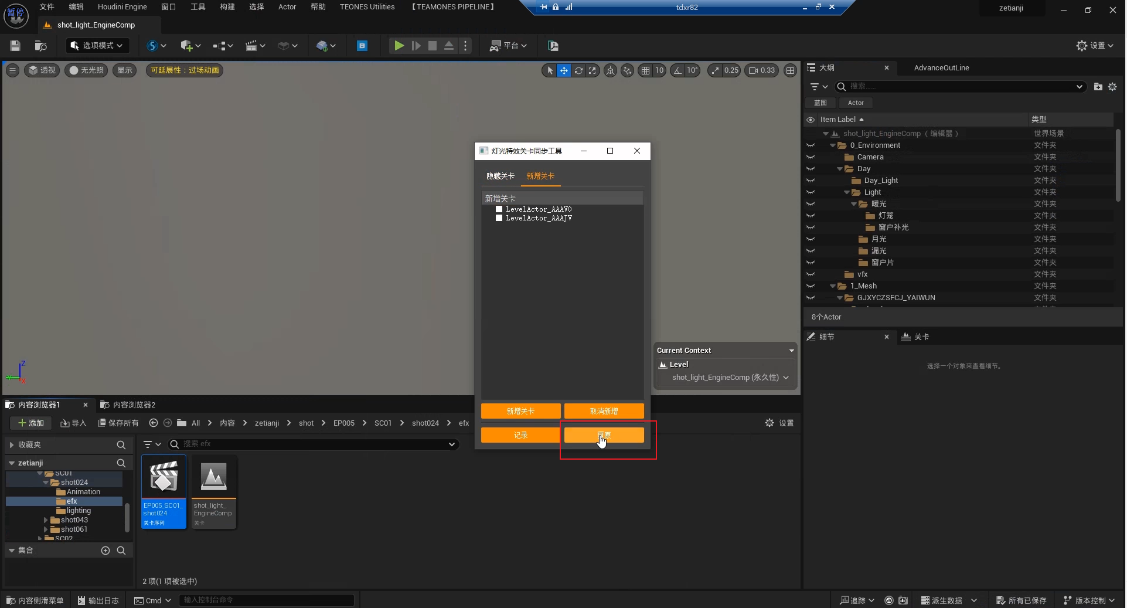Click the add collection plus icon

coord(105,551)
